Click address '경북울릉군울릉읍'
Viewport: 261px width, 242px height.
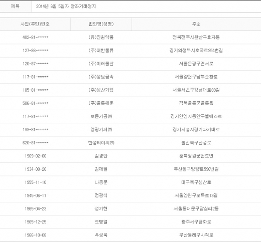[196, 103]
